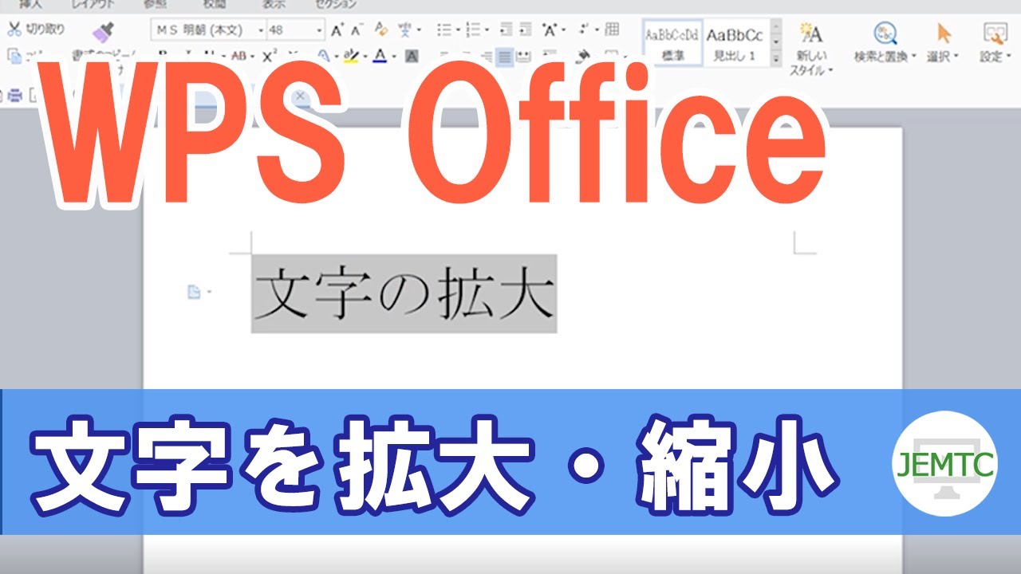1021x574 pixels.
Task: Click the Clear Formatting eraser icon
Action: pos(380,29)
